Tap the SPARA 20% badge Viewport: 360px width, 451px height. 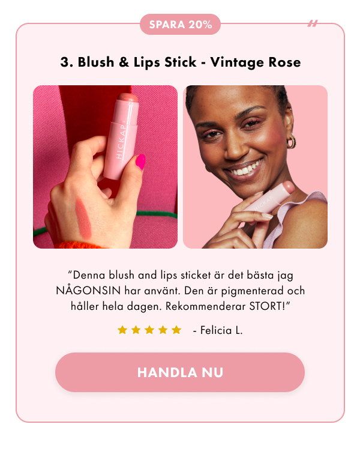(x=180, y=25)
